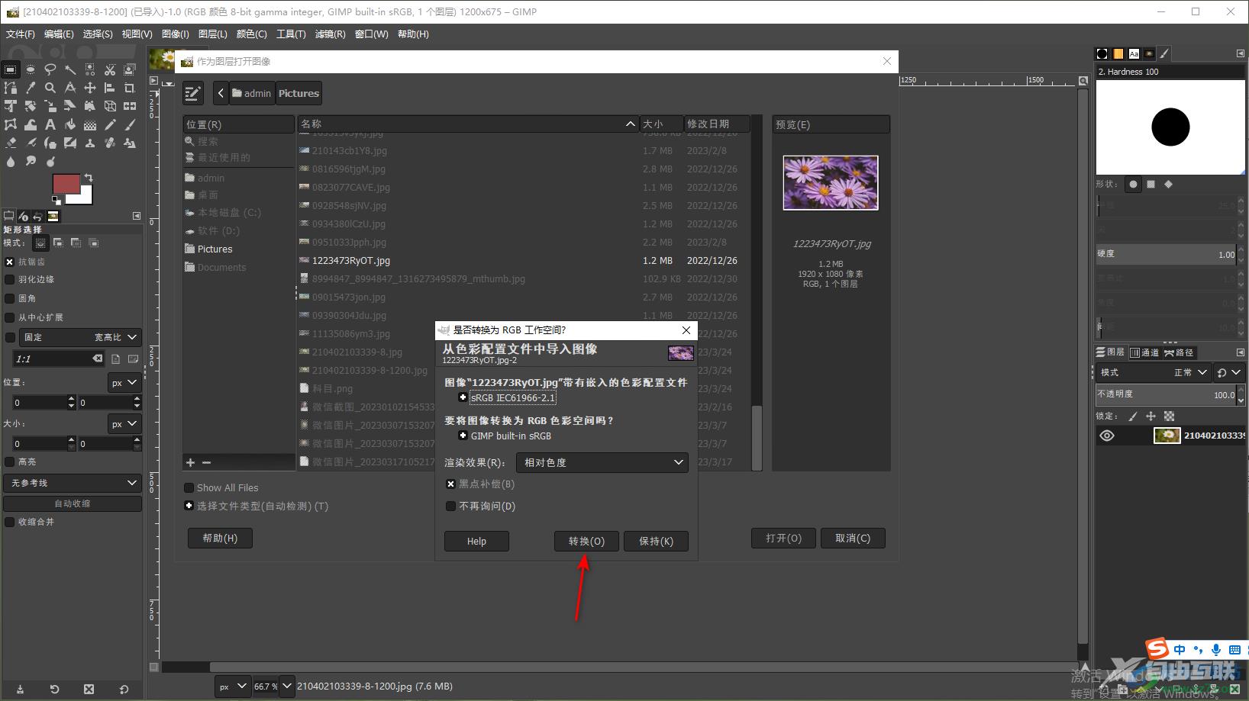Click the type-a-file-name pencil icon in the file dialog
1249x701 pixels.
tap(192, 94)
